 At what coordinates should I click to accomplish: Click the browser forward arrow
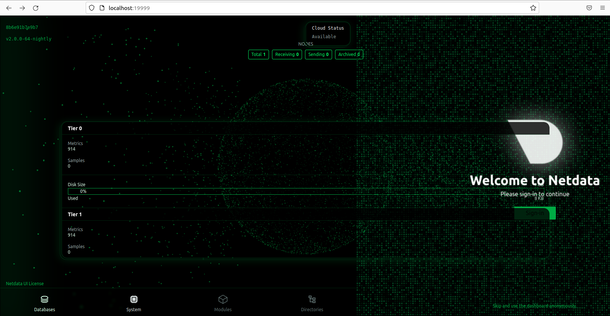[22, 8]
